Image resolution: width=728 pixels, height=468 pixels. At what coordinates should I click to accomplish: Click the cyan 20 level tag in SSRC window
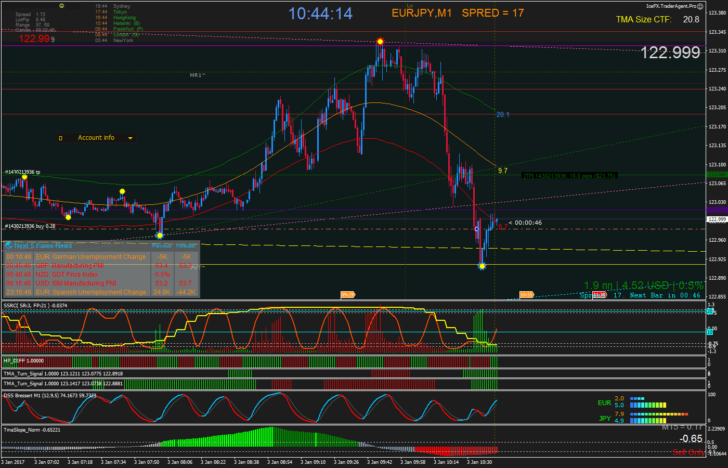tap(710, 311)
